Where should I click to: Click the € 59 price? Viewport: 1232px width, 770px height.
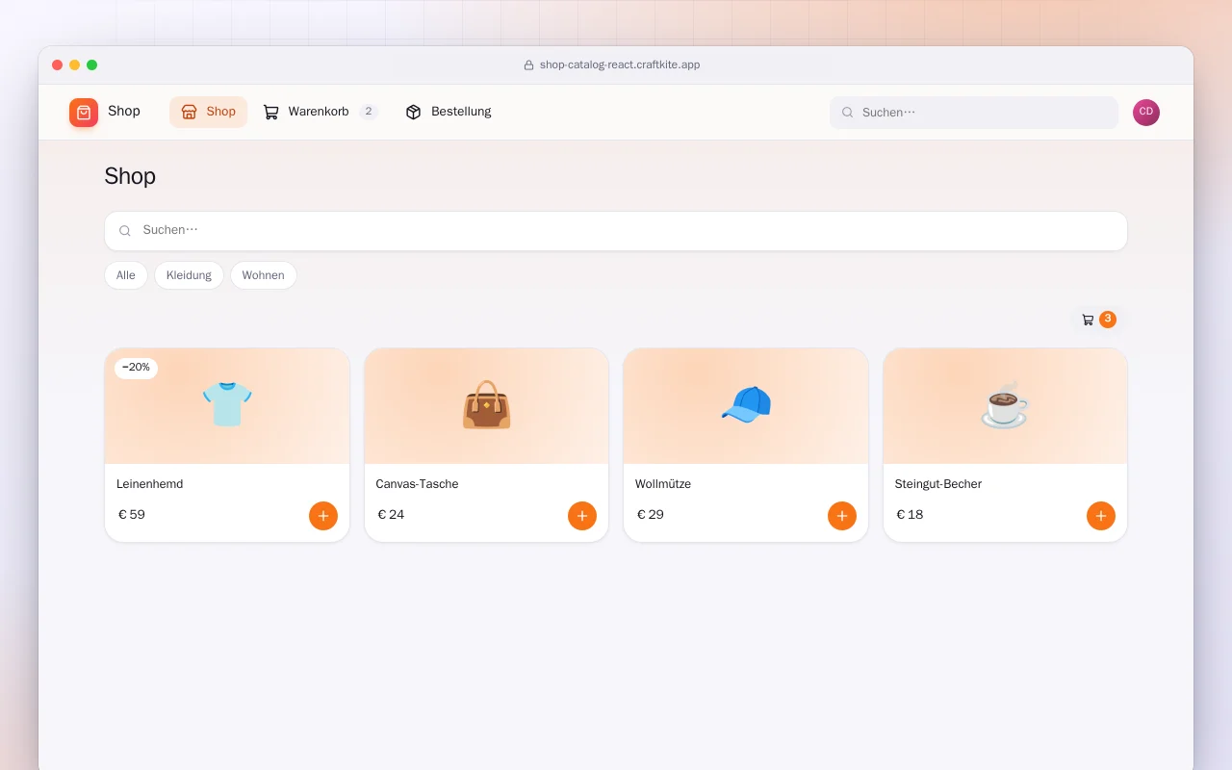(132, 515)
